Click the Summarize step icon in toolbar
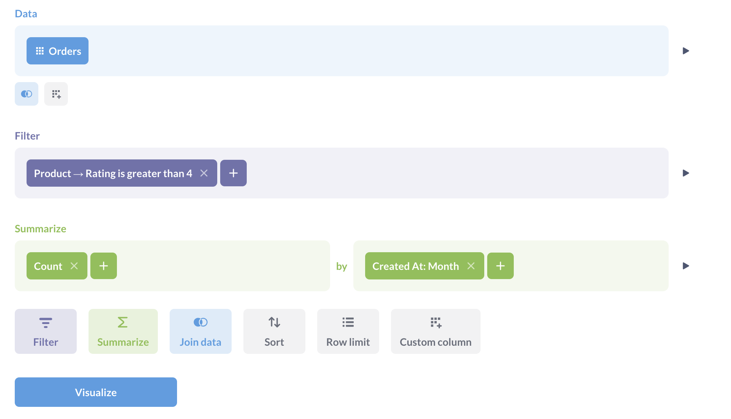 (x=122, y=331)
